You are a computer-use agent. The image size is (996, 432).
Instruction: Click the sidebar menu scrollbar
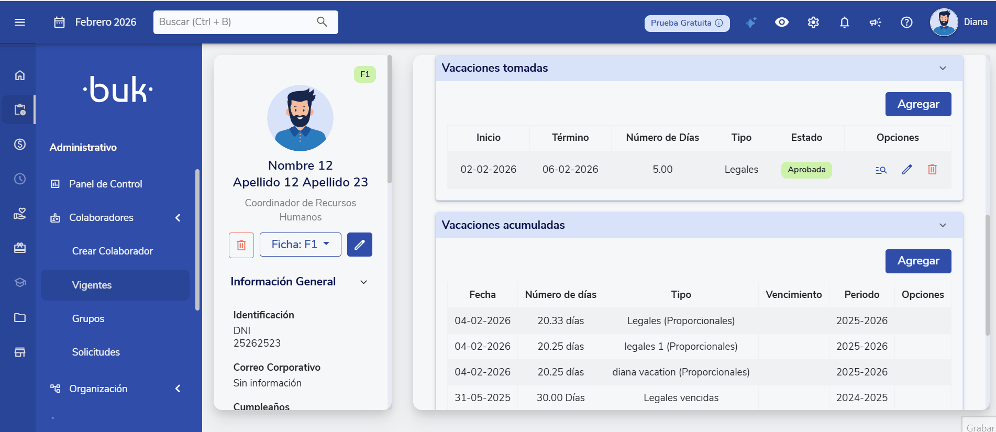tap(197, 240)
